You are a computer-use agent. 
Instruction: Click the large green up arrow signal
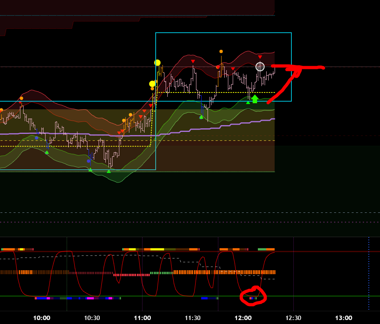[x=255, y=99]
